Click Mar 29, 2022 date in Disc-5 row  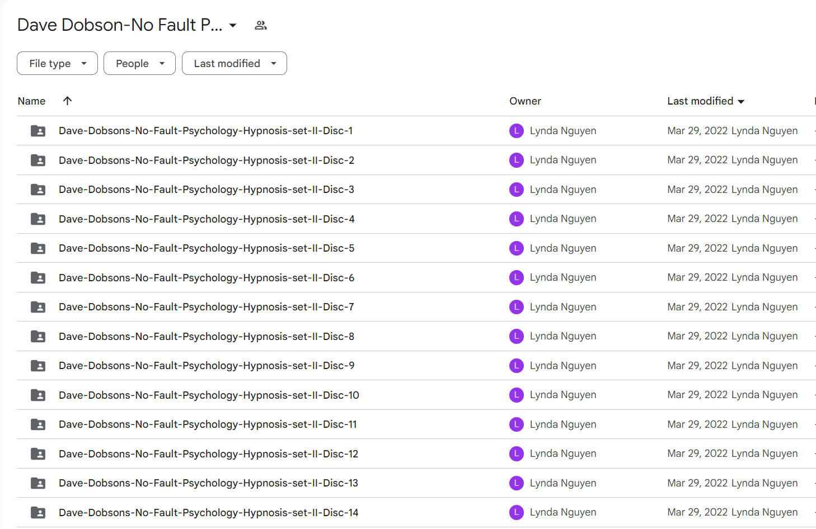[x=697, y=248]
